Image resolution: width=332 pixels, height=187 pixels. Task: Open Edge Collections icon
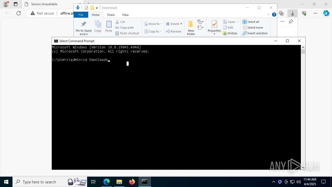[x=281, y=13]
